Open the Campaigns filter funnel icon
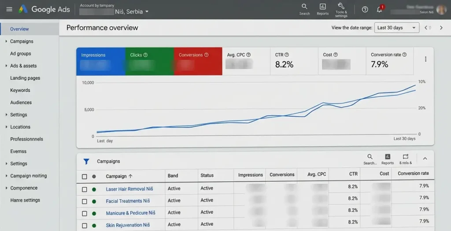This screenshot has width=451, height=231. 86,161
